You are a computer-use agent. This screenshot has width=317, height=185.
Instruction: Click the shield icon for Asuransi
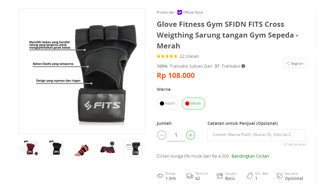(x=279, y=176)
